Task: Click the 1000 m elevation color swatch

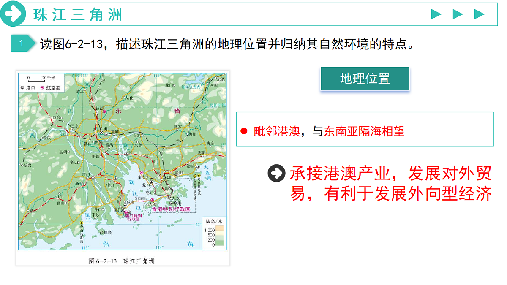Action: click(220, 229)
